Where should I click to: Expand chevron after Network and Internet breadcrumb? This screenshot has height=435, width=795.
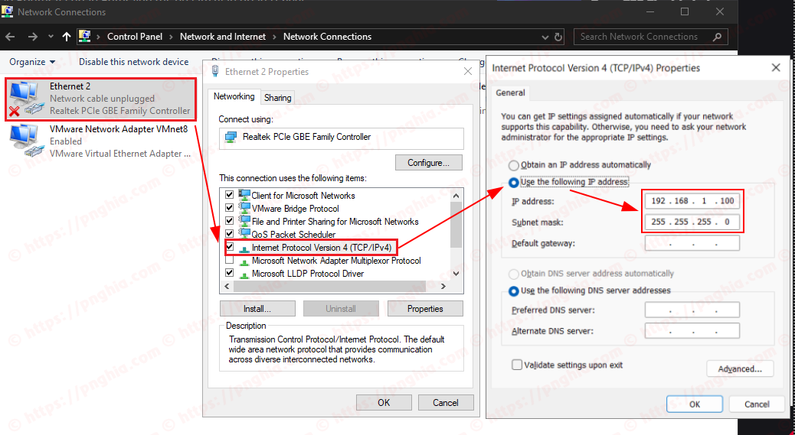(x=274, y=37)
